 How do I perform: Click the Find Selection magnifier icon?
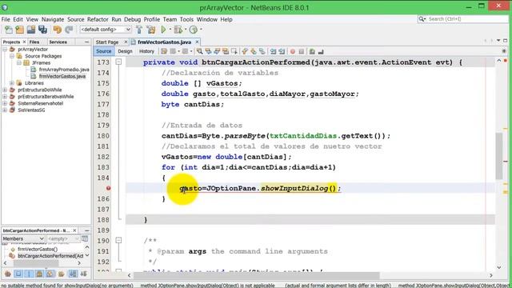[x=199, y=51]
